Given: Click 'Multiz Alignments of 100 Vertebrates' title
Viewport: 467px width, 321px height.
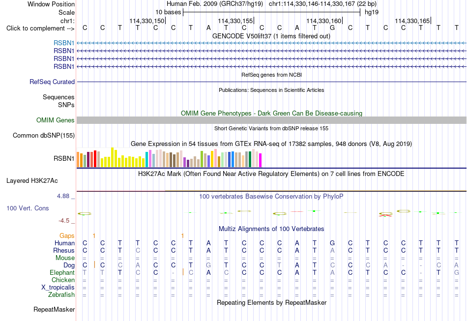Looking at the screenshot, I should pyautogui.click(x=271, y=229).
